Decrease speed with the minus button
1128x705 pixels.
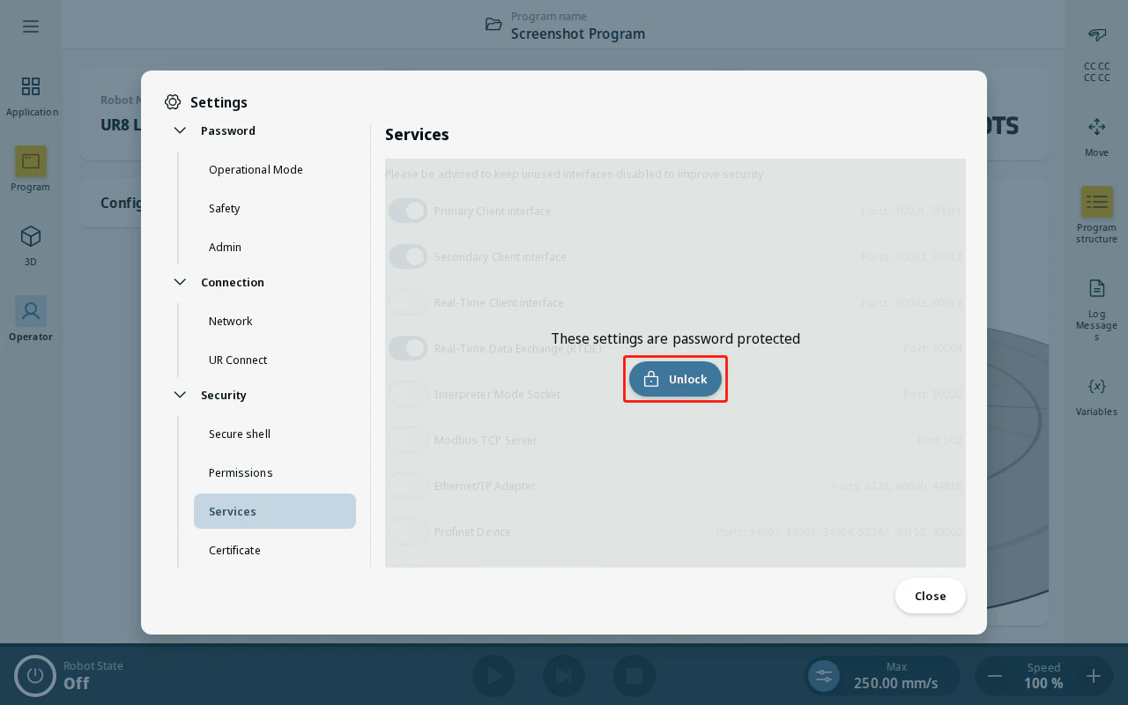tap(995, 676)
